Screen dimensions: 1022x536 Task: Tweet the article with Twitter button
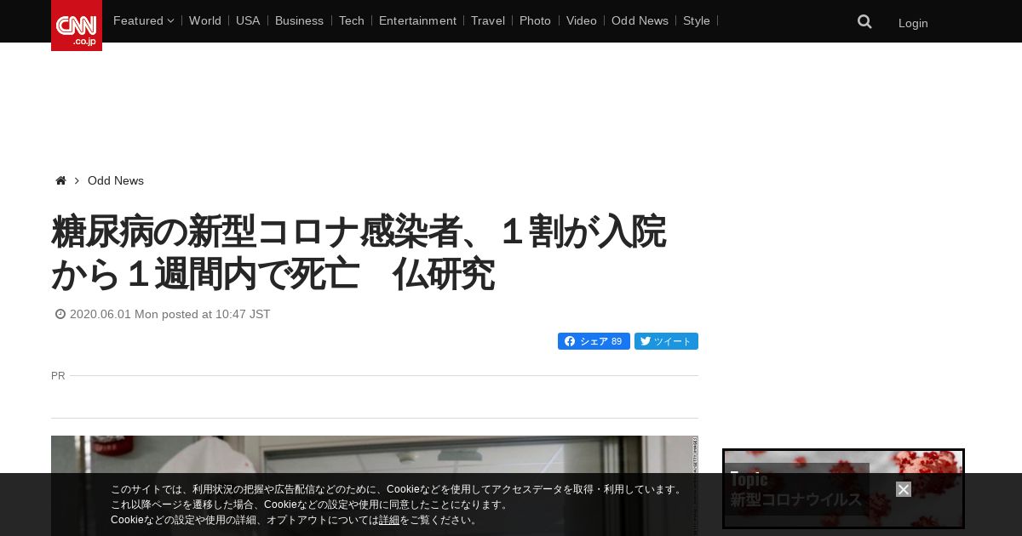coord(666,341)
